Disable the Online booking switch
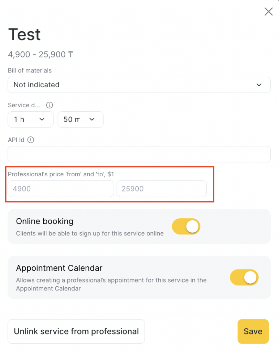Viewport: 279px width, 352px height. tap(186, 227)
